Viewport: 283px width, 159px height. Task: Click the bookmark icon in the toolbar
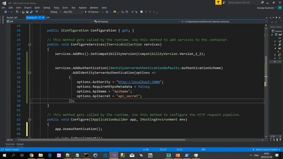141,12
